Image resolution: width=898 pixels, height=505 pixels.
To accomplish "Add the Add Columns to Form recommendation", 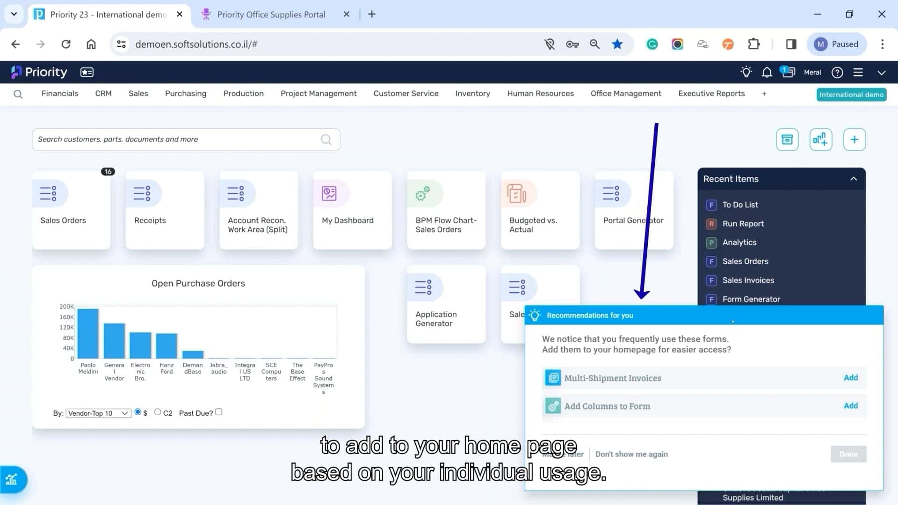I will click(x=851, y=406).
